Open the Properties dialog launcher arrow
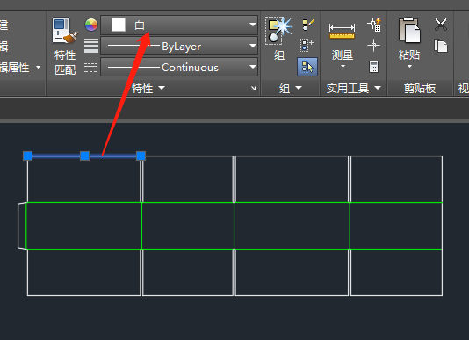Image resolution: width=469 pixels, height=340 pixels. click(x=253, y=88)
